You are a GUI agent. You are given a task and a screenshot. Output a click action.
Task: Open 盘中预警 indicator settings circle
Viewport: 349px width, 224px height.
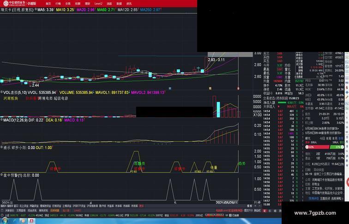click(1, 175)
